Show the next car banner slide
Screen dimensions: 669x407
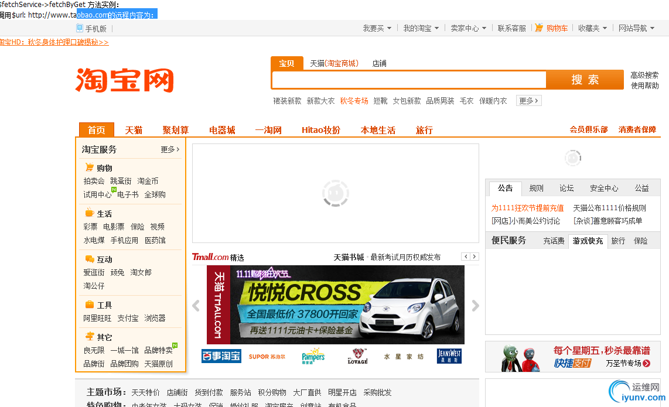click(475, 306)
